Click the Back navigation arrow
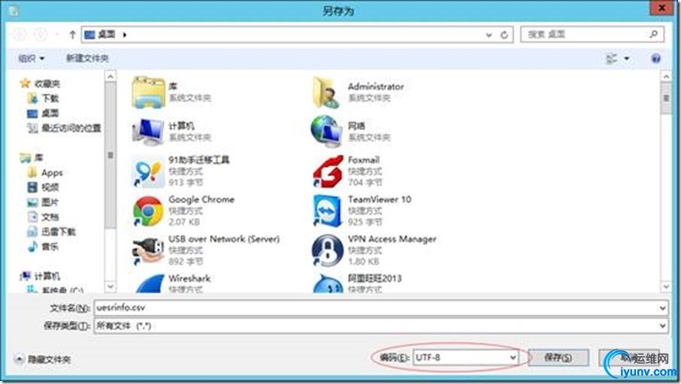This screenshot has width=681, height=384. point(19,35)
